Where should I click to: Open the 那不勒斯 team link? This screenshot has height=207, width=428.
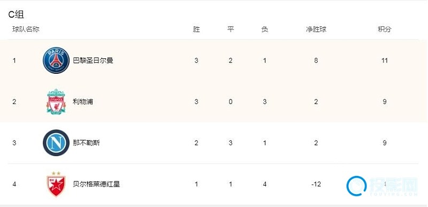tap(86, 143)
